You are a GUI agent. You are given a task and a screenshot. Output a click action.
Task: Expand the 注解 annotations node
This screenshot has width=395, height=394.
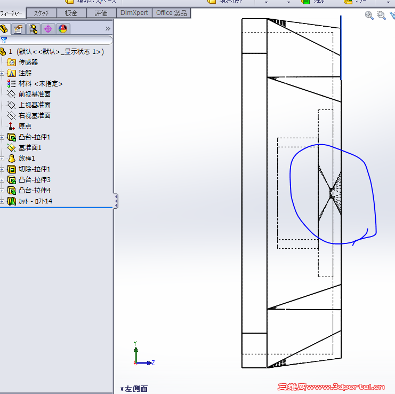[2, 73]
